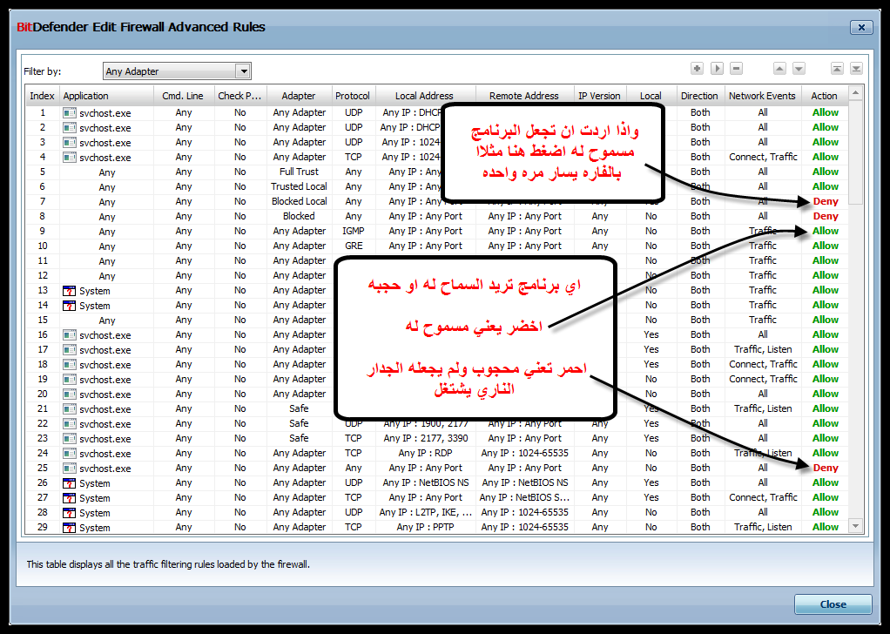Click the move rule to bottom icon
Image resolution: width=890 pixels, height=634 pixels.
point(857,69)
